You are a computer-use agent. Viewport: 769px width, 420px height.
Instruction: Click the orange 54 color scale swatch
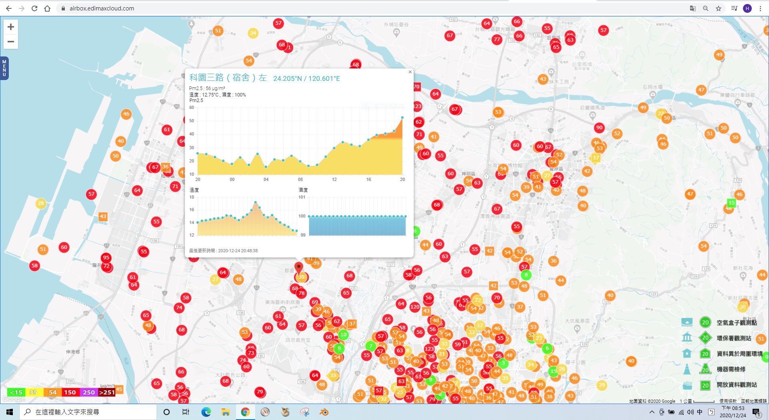click(52, 392)
